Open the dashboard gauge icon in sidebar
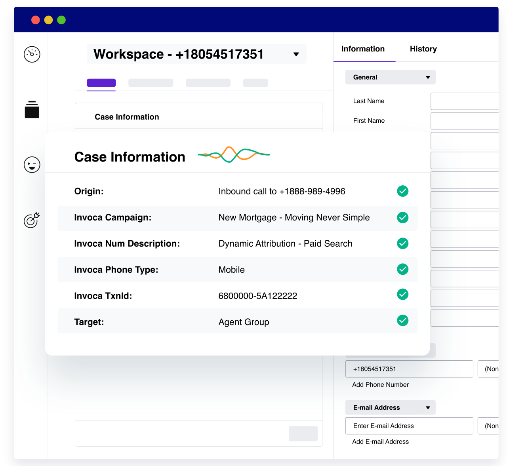The width and height of the screenshot is (507, 466). click(x=32, y=54)
